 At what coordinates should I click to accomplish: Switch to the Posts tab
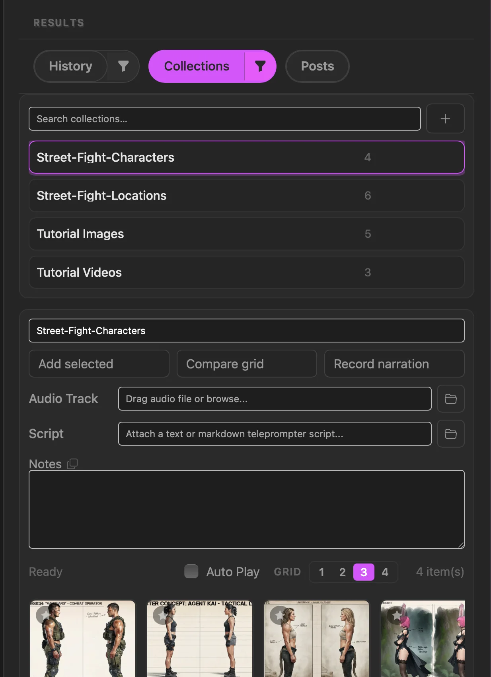pos(318,66)
